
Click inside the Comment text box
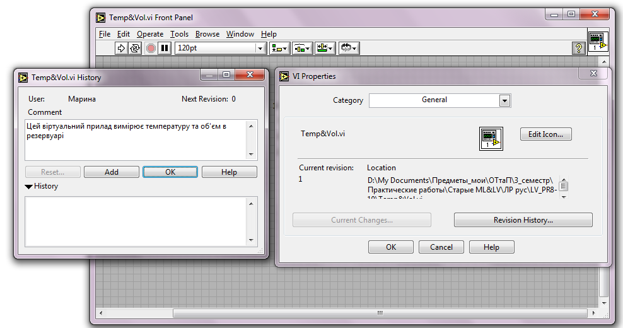click(x=136, y=140)
